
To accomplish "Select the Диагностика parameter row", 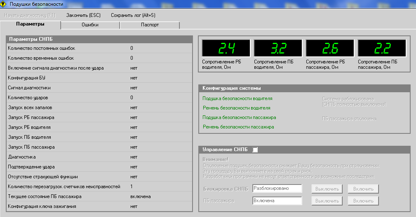I will (x=99, y=157).
